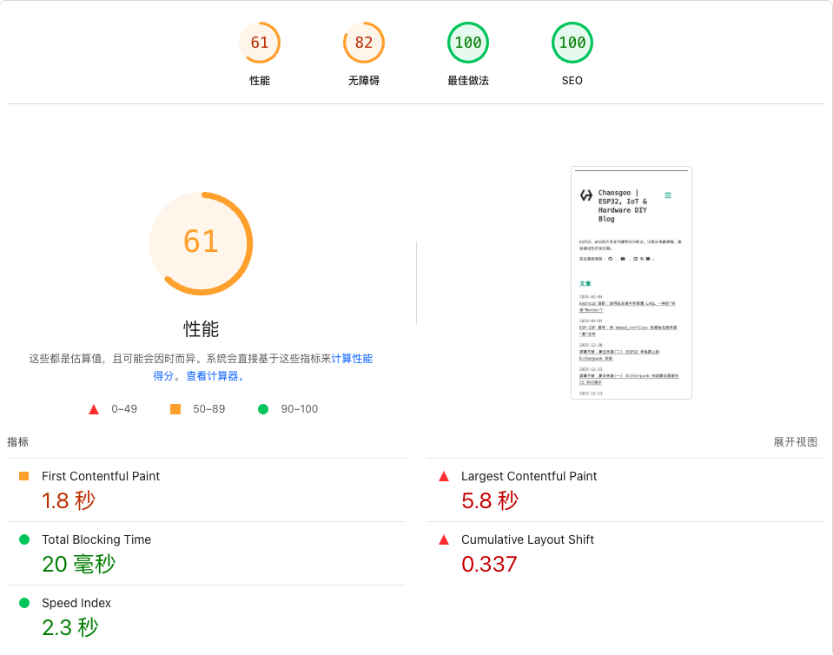Expand the view using 展开视图
The height and width of the screenshot is (655, 833).
pyautogui.click(x=796, y=441)
